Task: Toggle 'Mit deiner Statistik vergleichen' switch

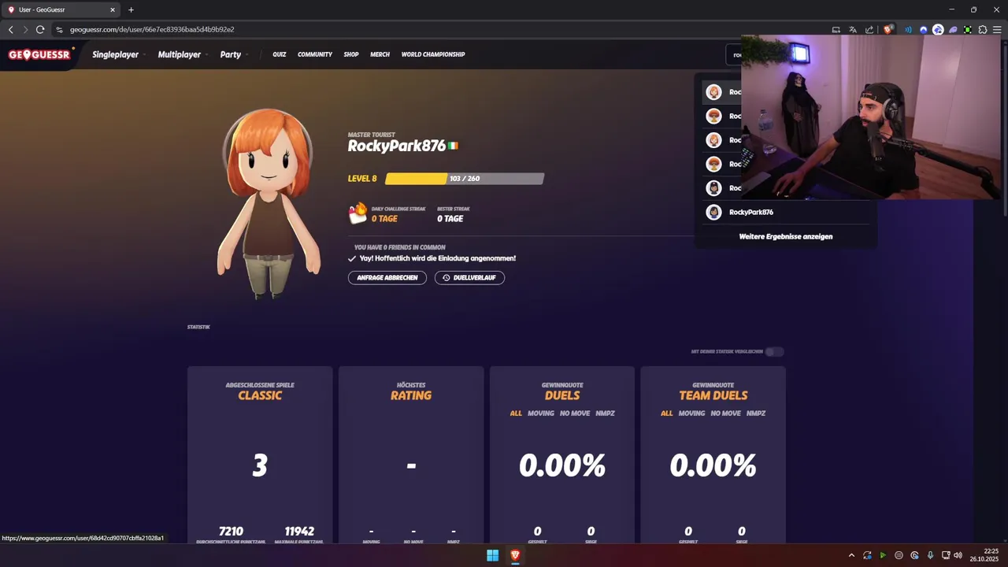Action: (775, 351)
